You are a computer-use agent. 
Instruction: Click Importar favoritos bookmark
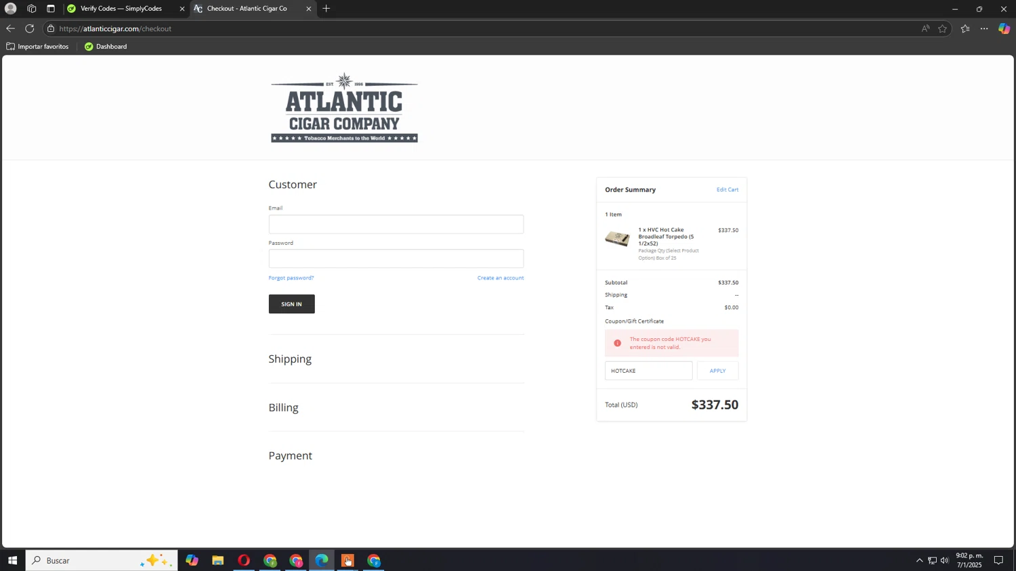click(x=38, y=47)
